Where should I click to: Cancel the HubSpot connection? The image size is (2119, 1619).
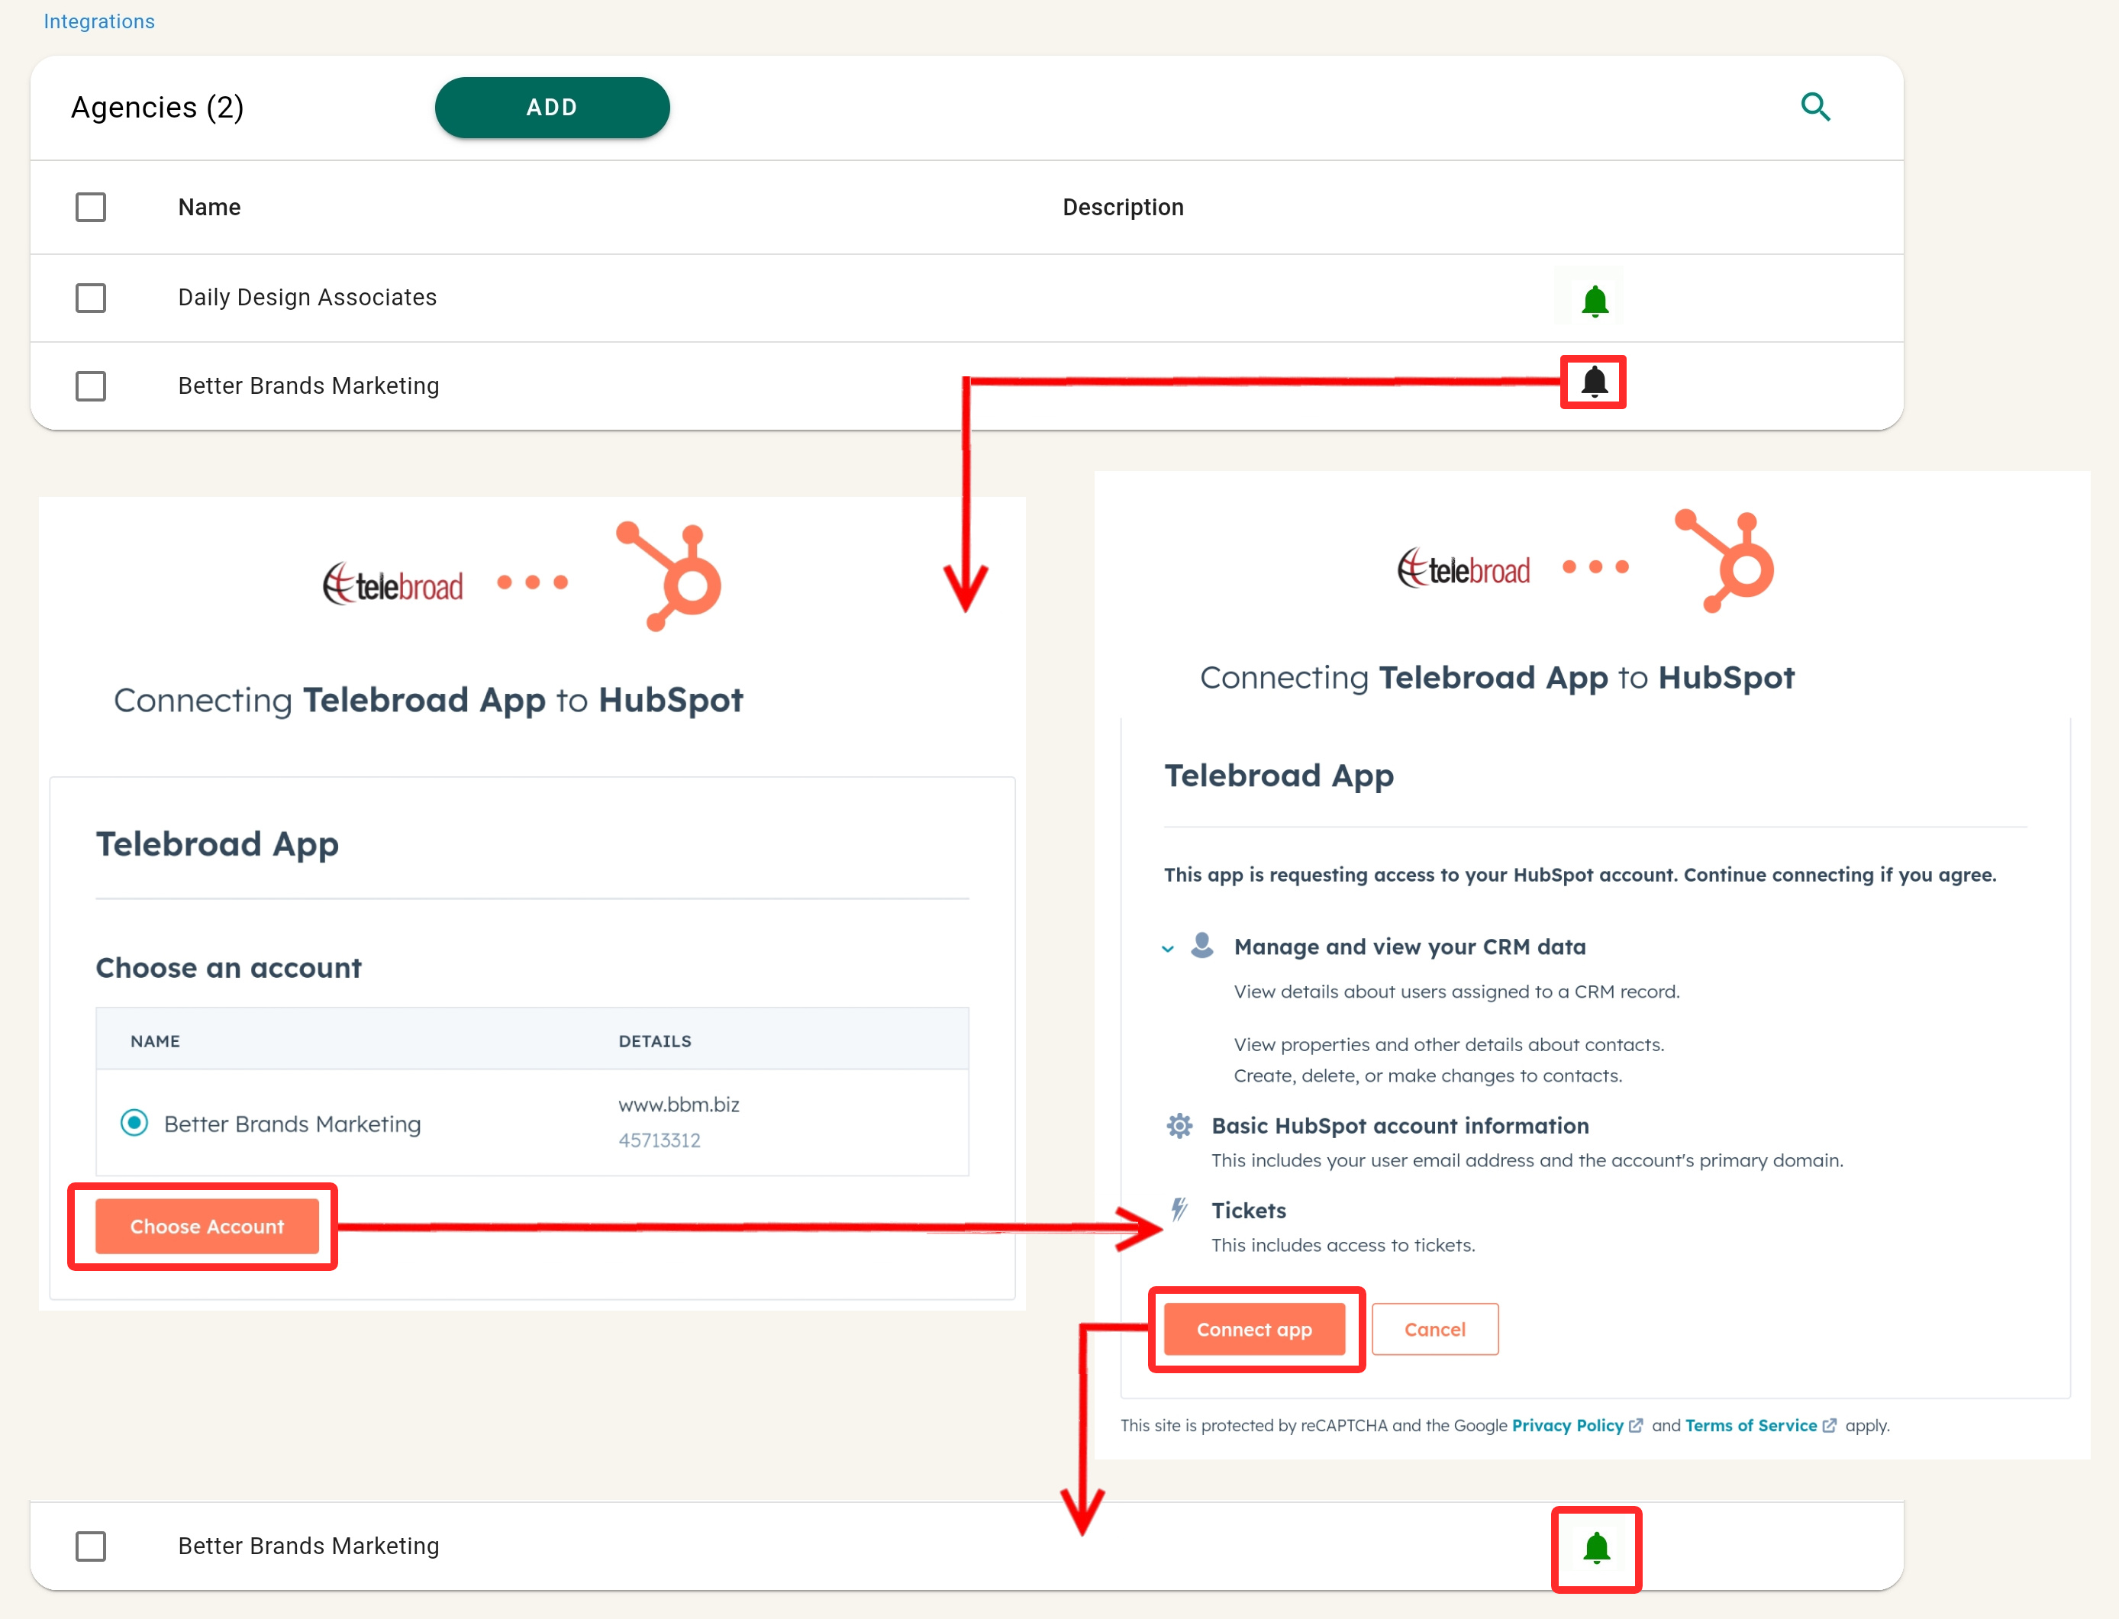point(1434,1329)
